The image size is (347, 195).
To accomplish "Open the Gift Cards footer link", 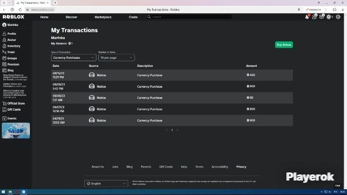I will pyautogui.click(x=166, y=167).
